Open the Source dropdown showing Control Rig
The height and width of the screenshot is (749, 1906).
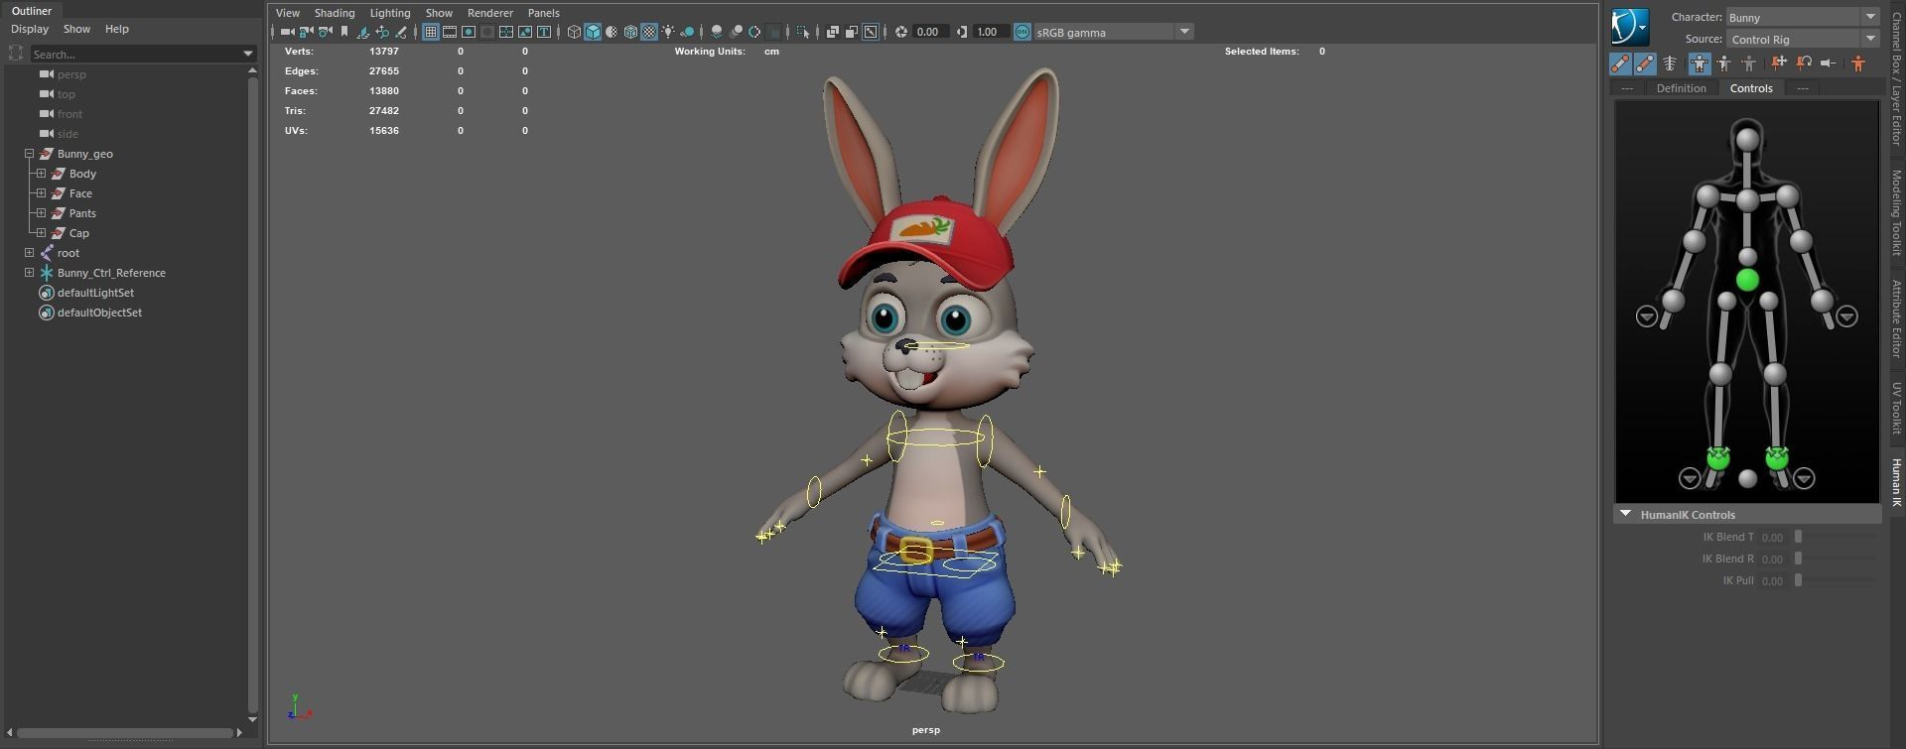point(1802,39)
